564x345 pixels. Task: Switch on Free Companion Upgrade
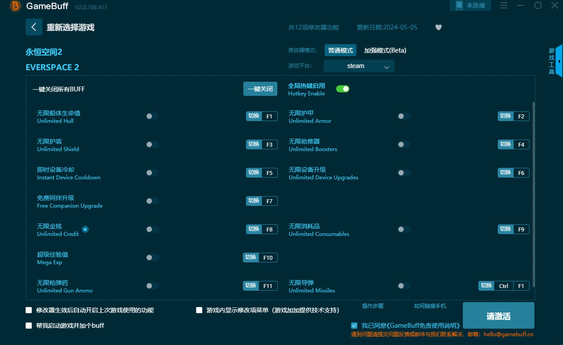click(x=152, y=201)
